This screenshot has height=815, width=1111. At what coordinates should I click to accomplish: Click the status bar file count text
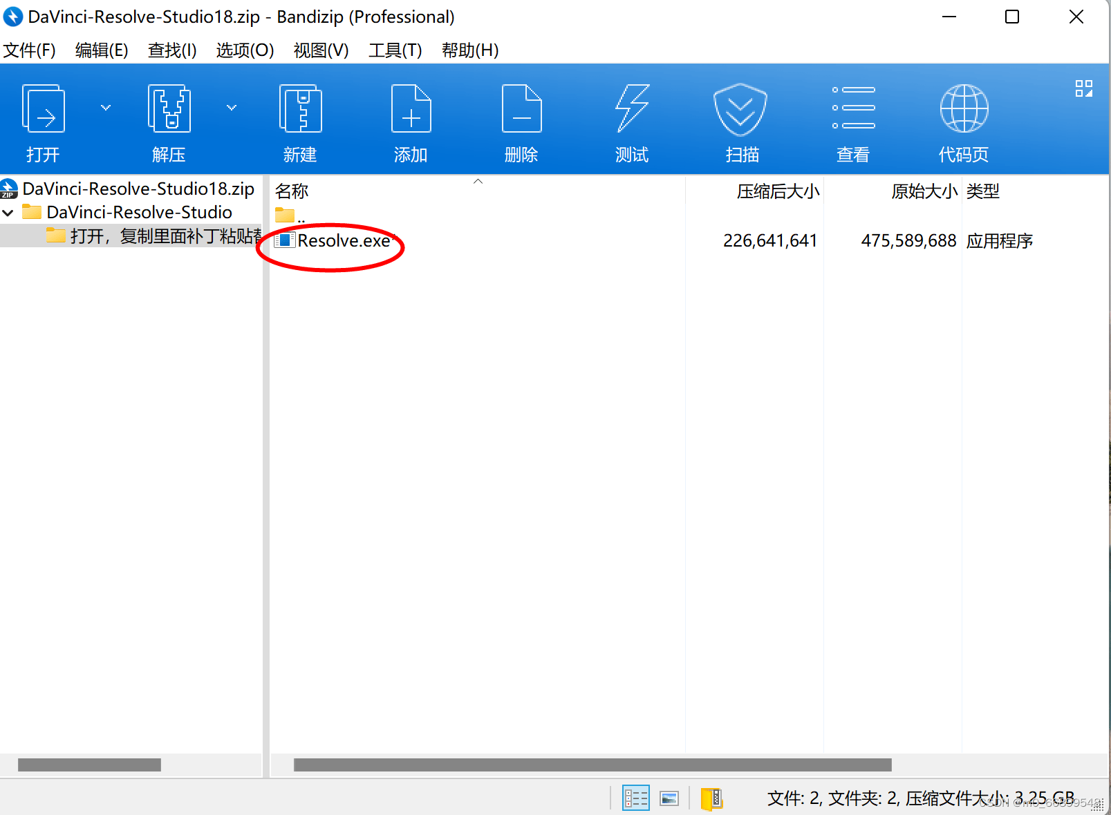coord(921,798)
